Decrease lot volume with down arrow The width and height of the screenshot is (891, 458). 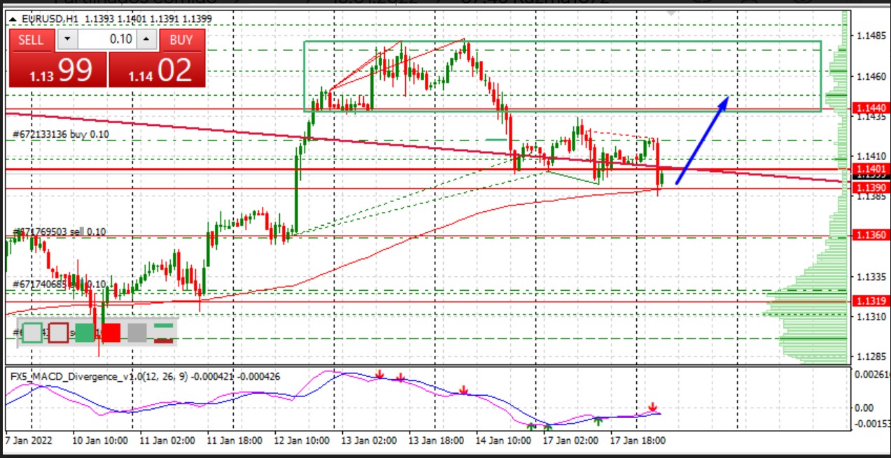point(67,40)
